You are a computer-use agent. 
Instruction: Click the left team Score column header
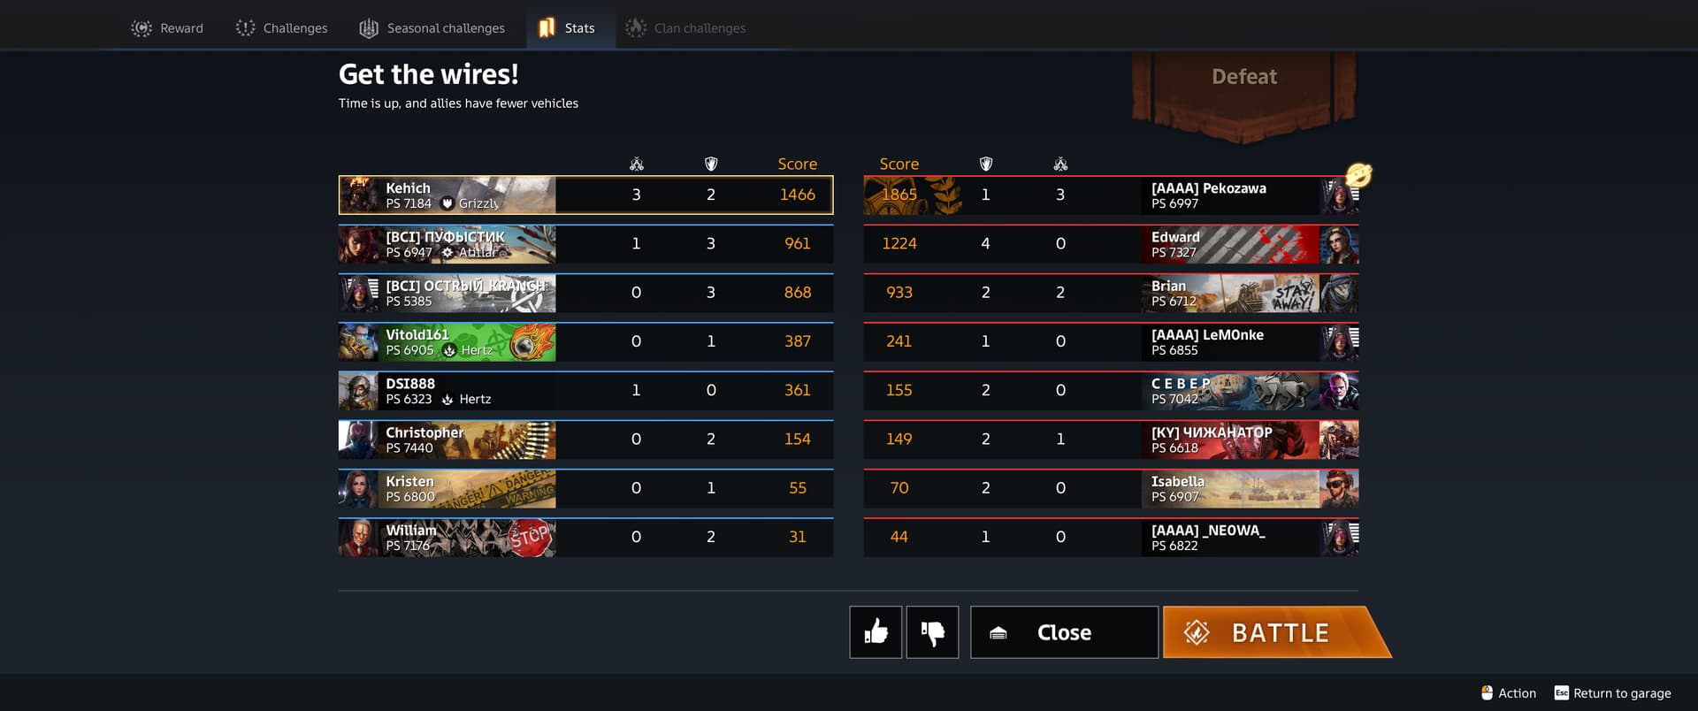click(x=797, y=164)
